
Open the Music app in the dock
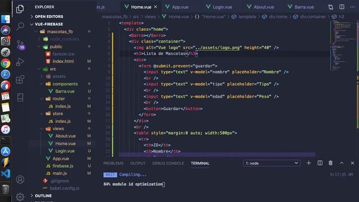6,130
